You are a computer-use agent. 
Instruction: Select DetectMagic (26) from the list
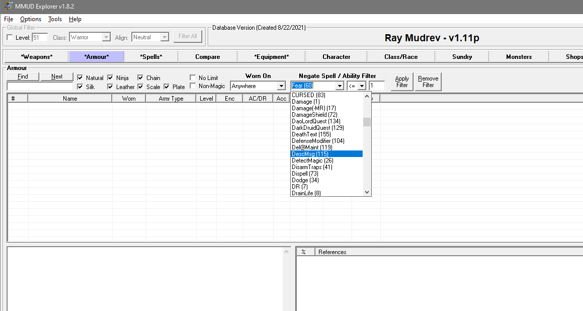tap(312, 161)
